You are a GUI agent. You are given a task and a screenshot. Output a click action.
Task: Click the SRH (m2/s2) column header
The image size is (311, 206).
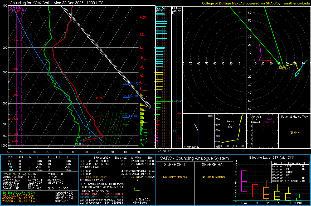coord(101,158)
